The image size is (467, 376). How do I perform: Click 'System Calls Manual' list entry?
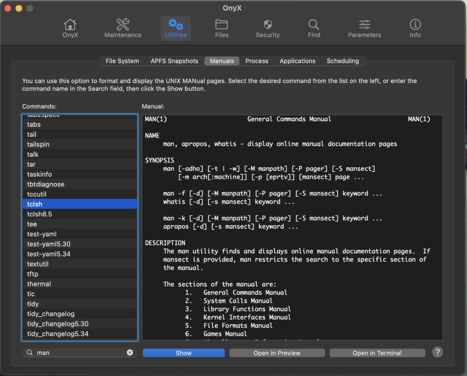[x=238, y=301]
